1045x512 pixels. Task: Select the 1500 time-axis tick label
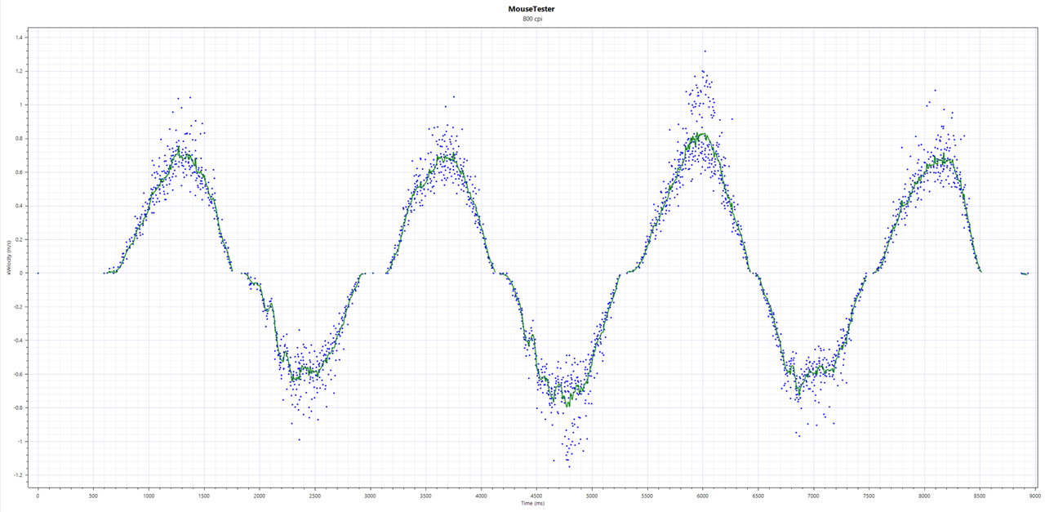coord(204,495)
